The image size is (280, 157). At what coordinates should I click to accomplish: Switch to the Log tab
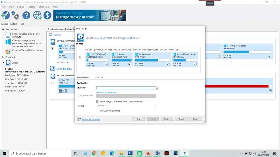[x=22, y=24]
